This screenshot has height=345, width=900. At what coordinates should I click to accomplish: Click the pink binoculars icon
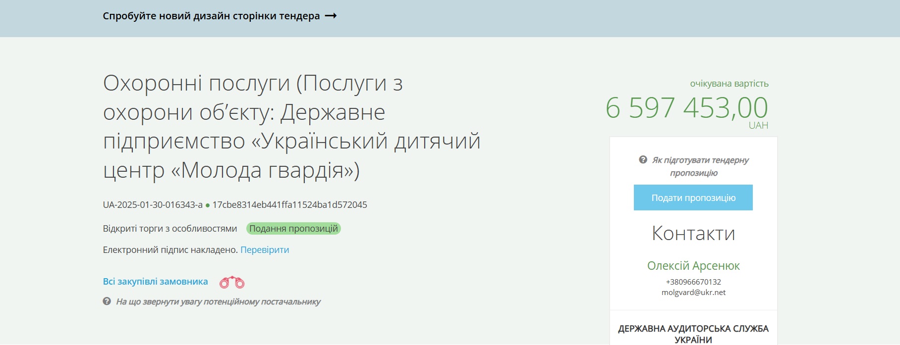(x=232, y=282)
